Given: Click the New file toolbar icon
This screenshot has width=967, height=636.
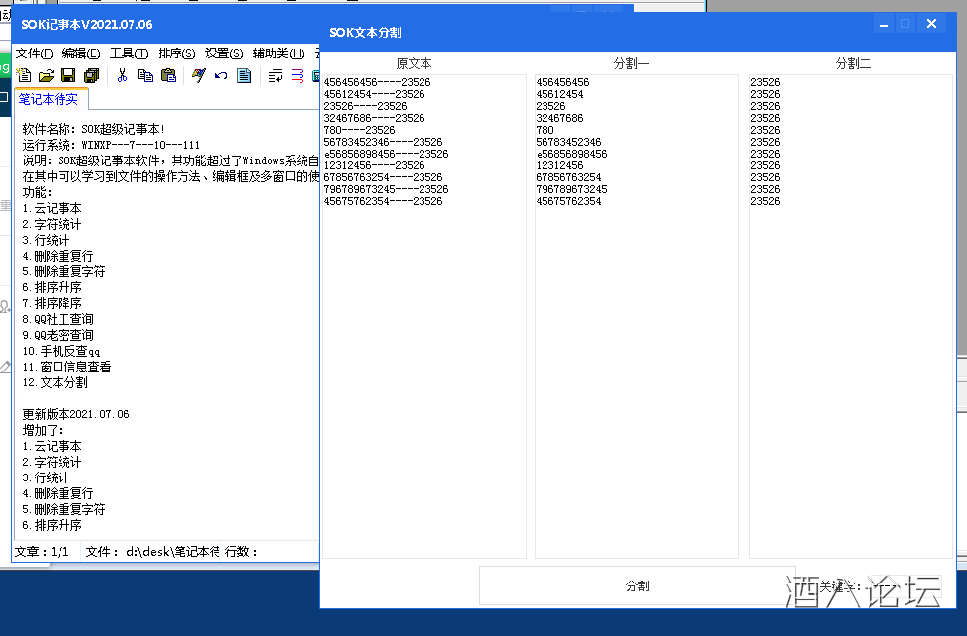Looking at the screenshot, I should [25, 76].
